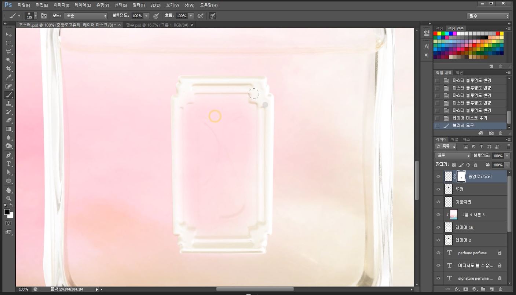Hide the 뚜껑 layer
Screen dimensions: 516x295
point(438,189)
